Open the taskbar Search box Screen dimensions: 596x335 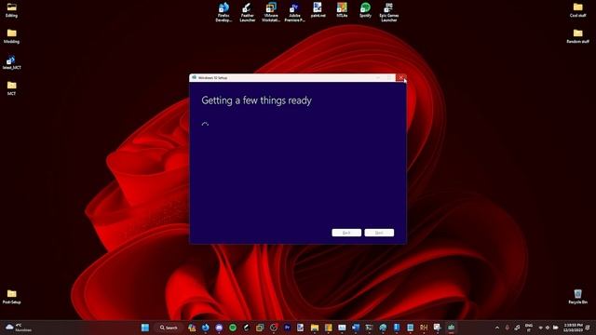[169, 328]
